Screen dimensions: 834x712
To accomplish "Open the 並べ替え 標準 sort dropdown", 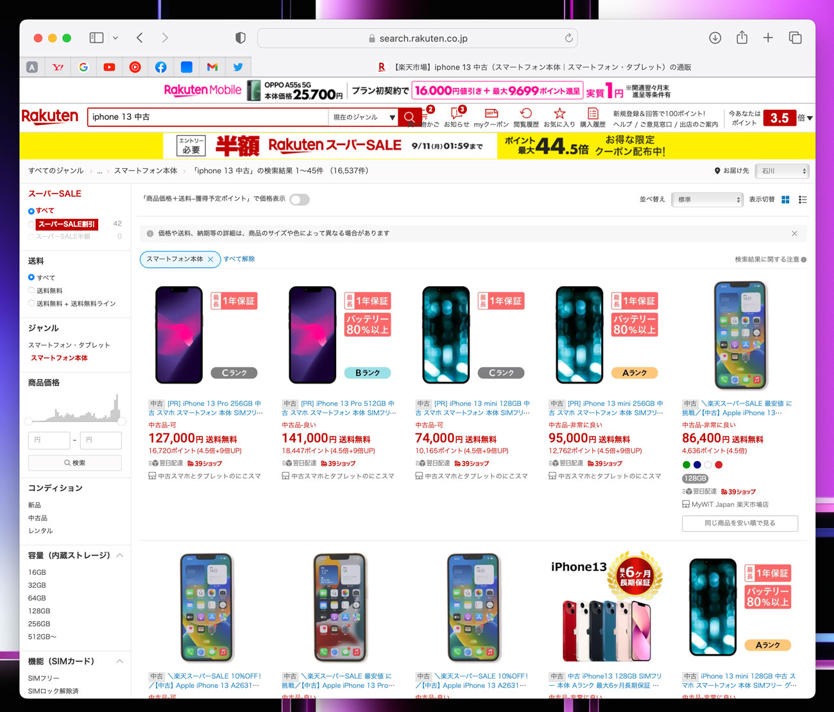I will pyautogui.click(x=707, y=199).
